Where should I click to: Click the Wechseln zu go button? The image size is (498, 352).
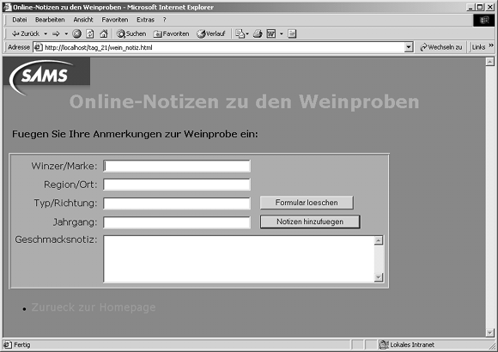(x=440, y=47)
